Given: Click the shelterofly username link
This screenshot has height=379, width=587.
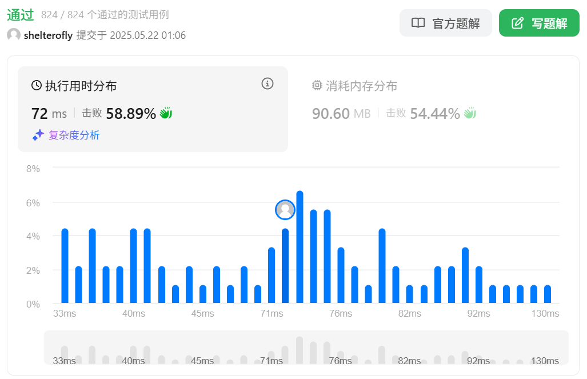Looking at the screenshot, I should (48, 35).
